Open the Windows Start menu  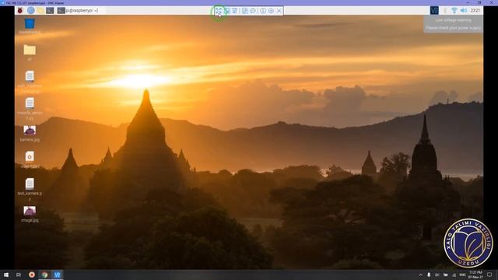(x=6, y=275)
